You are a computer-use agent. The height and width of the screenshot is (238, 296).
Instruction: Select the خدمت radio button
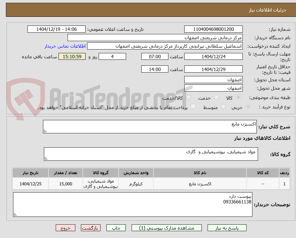click(x=217, y=97)
